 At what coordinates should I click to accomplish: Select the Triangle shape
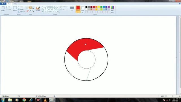pyautogui.click(x=57, y=7)
